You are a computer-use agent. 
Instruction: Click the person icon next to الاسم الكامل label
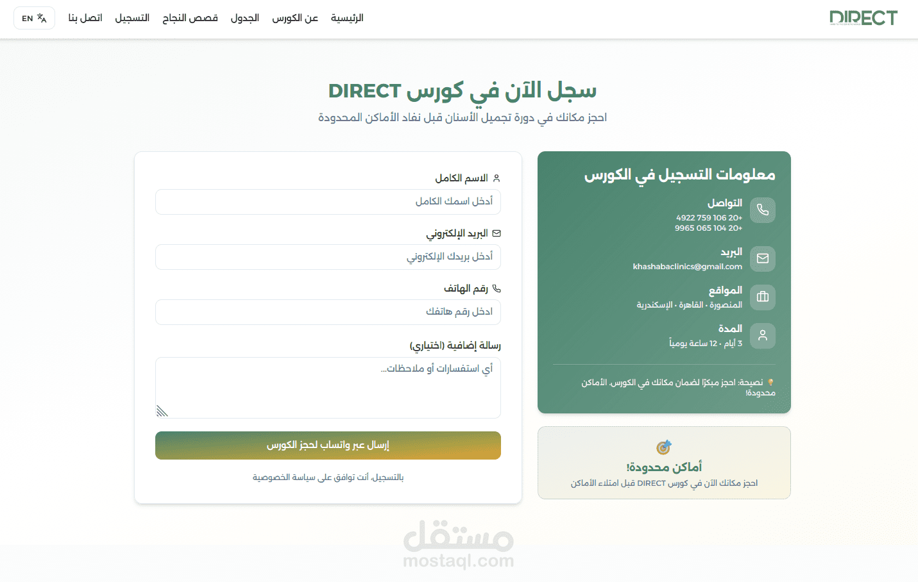point(497,178)
